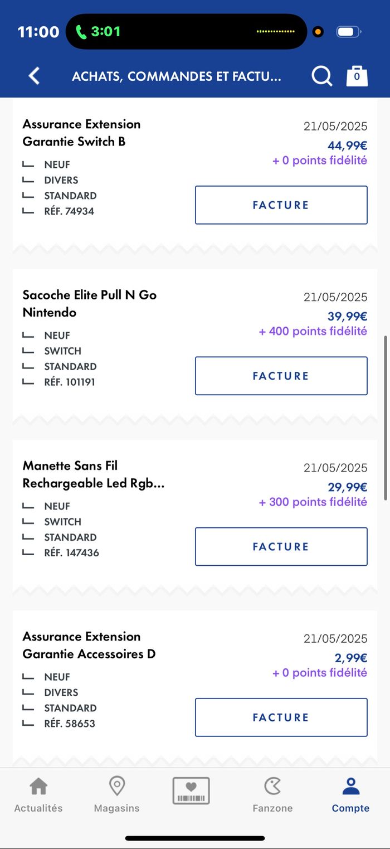390x849 pixels.
Task: Download Facture for Garantie Accessoires D
Action: pos(281,717)
